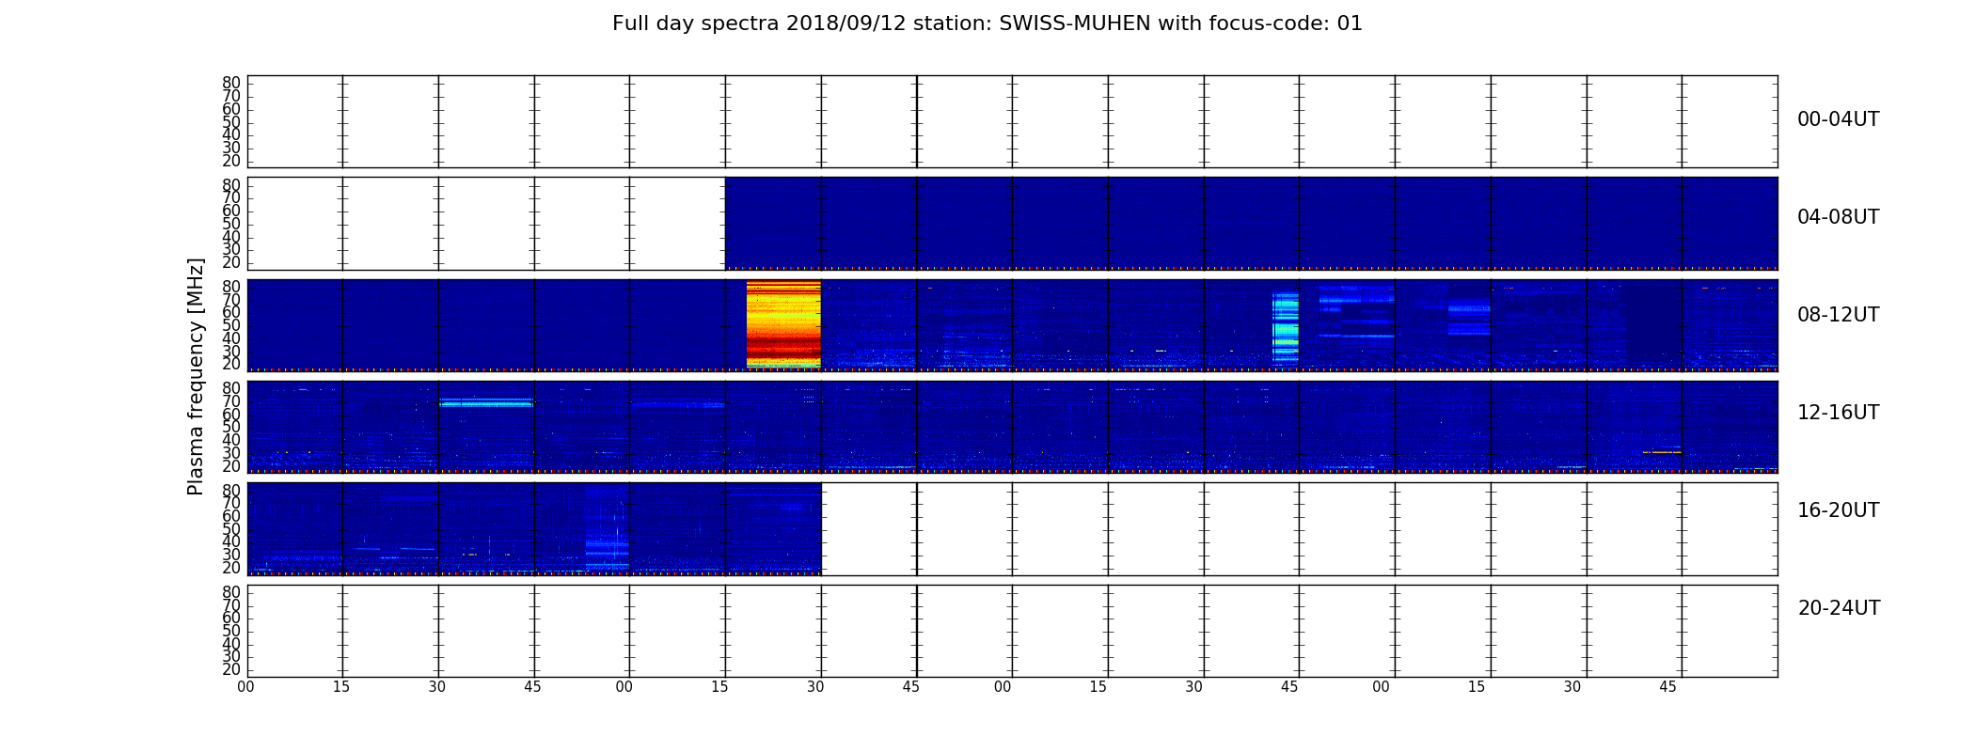Screen dimensions: 1975x752
Task: Select the "20-24UT" panel label
Action: [1839, 608]
